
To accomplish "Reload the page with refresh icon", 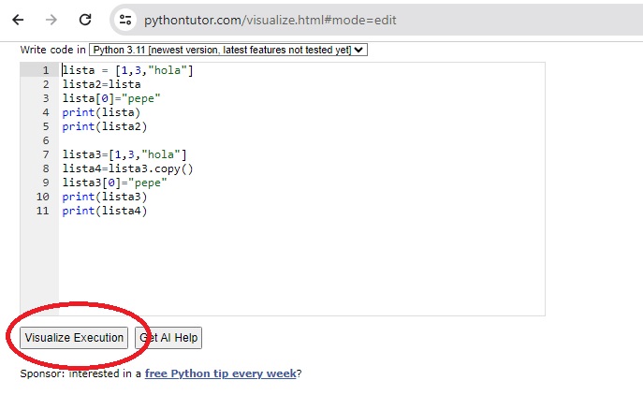I will click(x=85, y=20).
